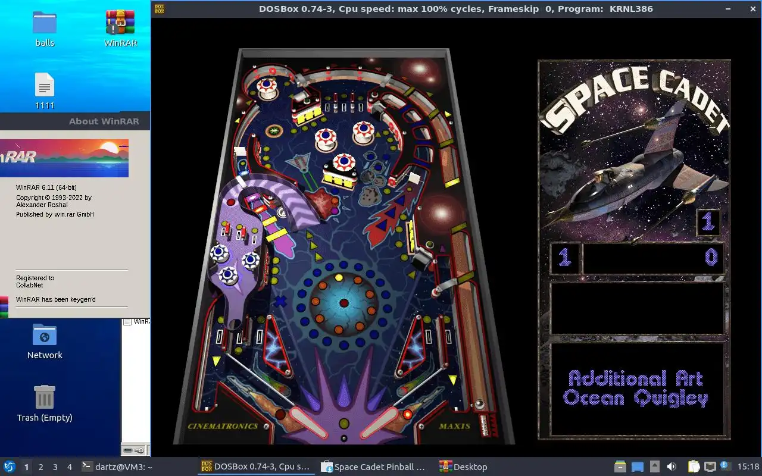This screenshot has height=476, width=762.
Task: Click the wired network tray icon
Action: (x=710, y=466)
